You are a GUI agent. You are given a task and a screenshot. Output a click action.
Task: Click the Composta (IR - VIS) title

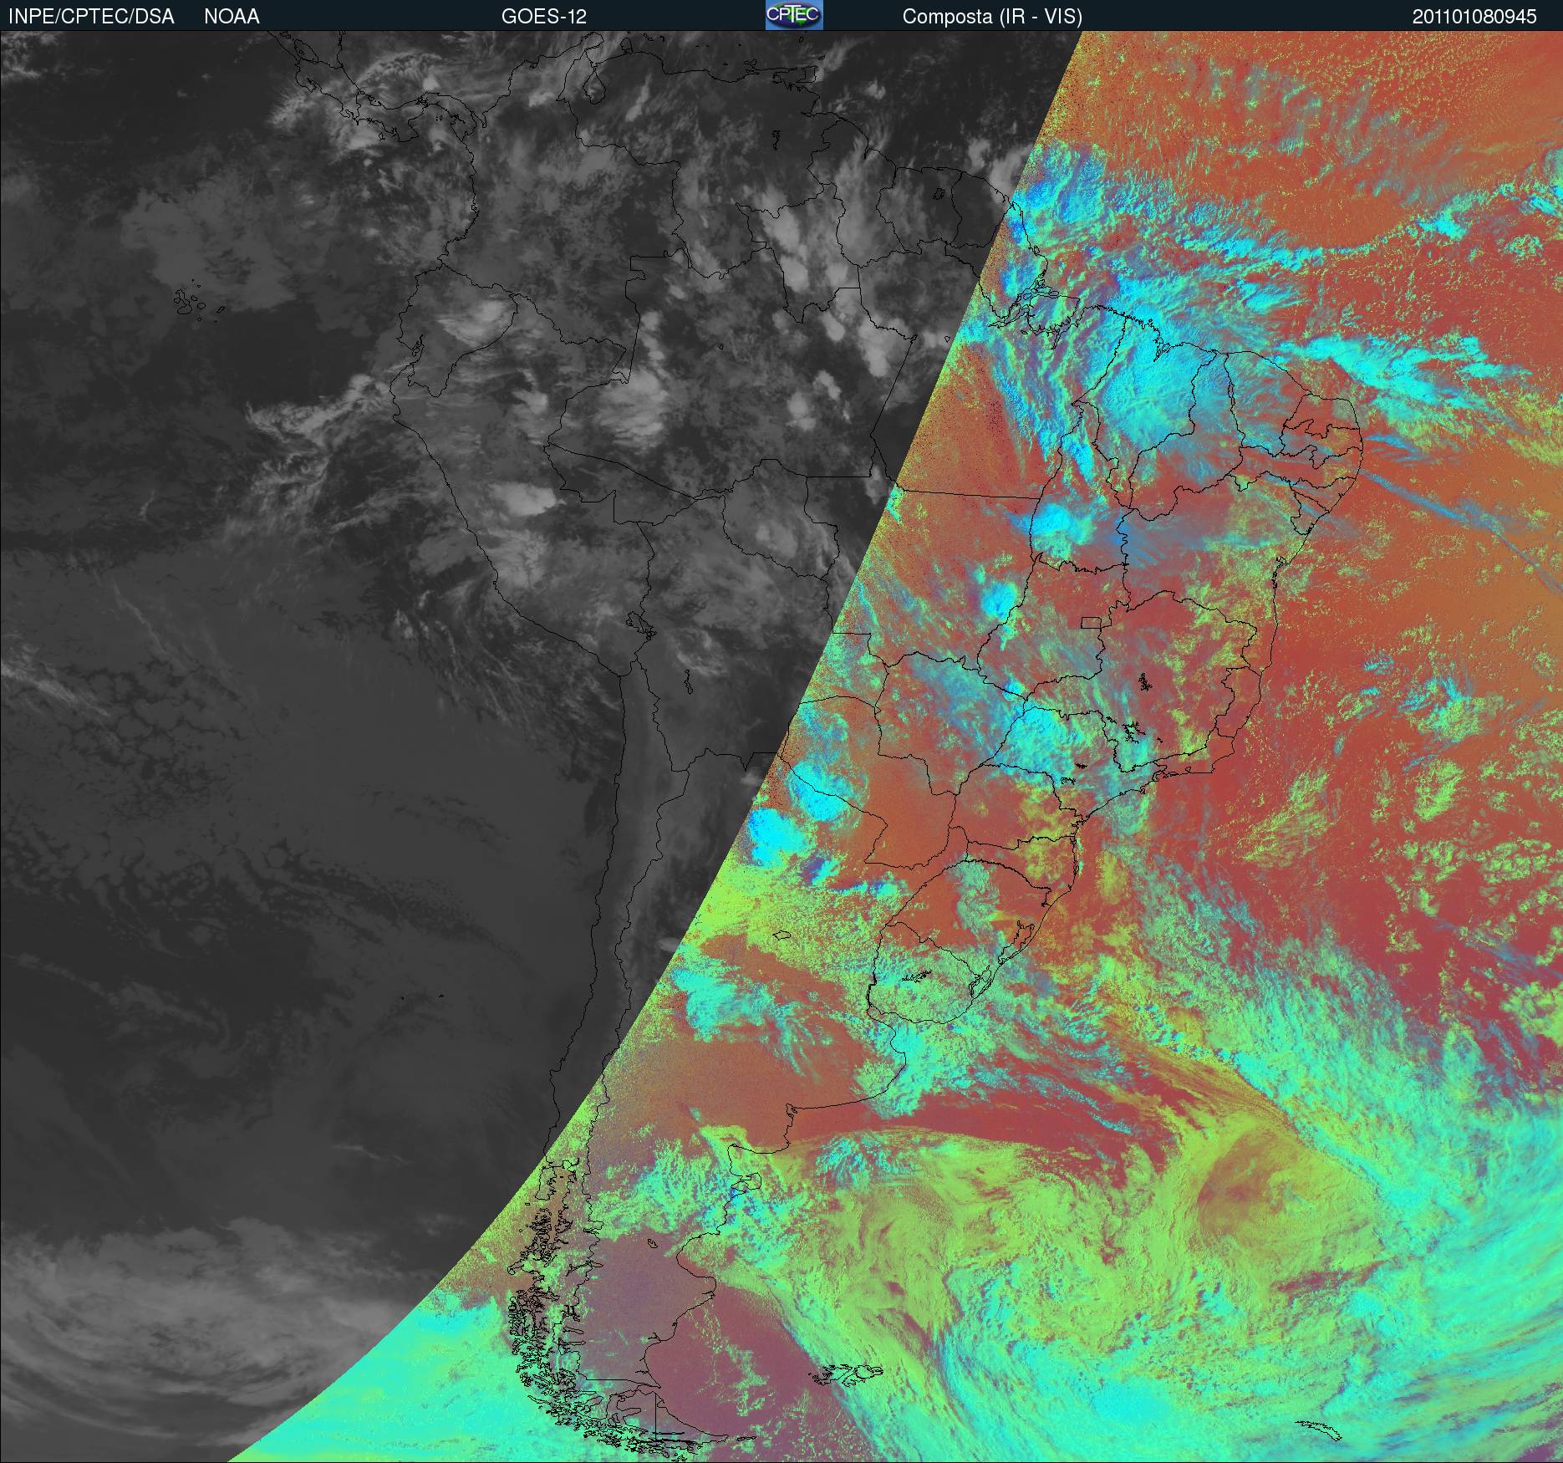tap(992, 17)
